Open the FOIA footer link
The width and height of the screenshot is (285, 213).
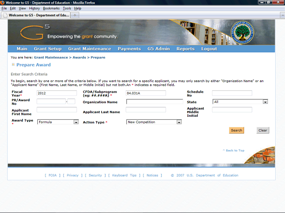[x=53, y=175]
